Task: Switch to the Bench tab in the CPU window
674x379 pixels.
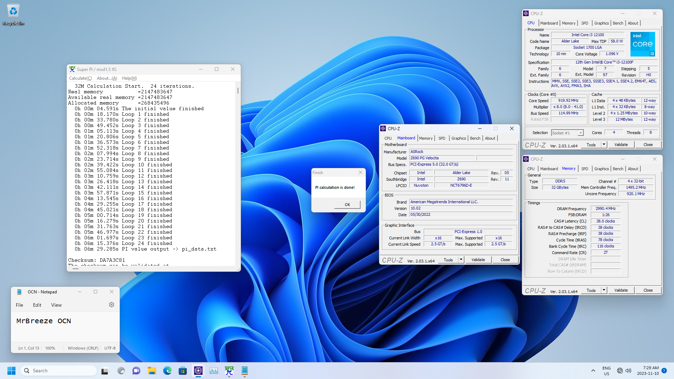Action: [618, 23]
